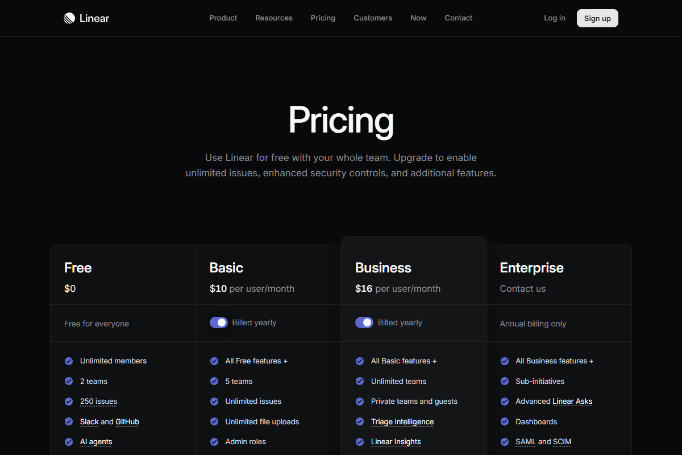The image size is (682, 455).
Task: Click the checkmark next to 2 teams
Action: point(69,381)
